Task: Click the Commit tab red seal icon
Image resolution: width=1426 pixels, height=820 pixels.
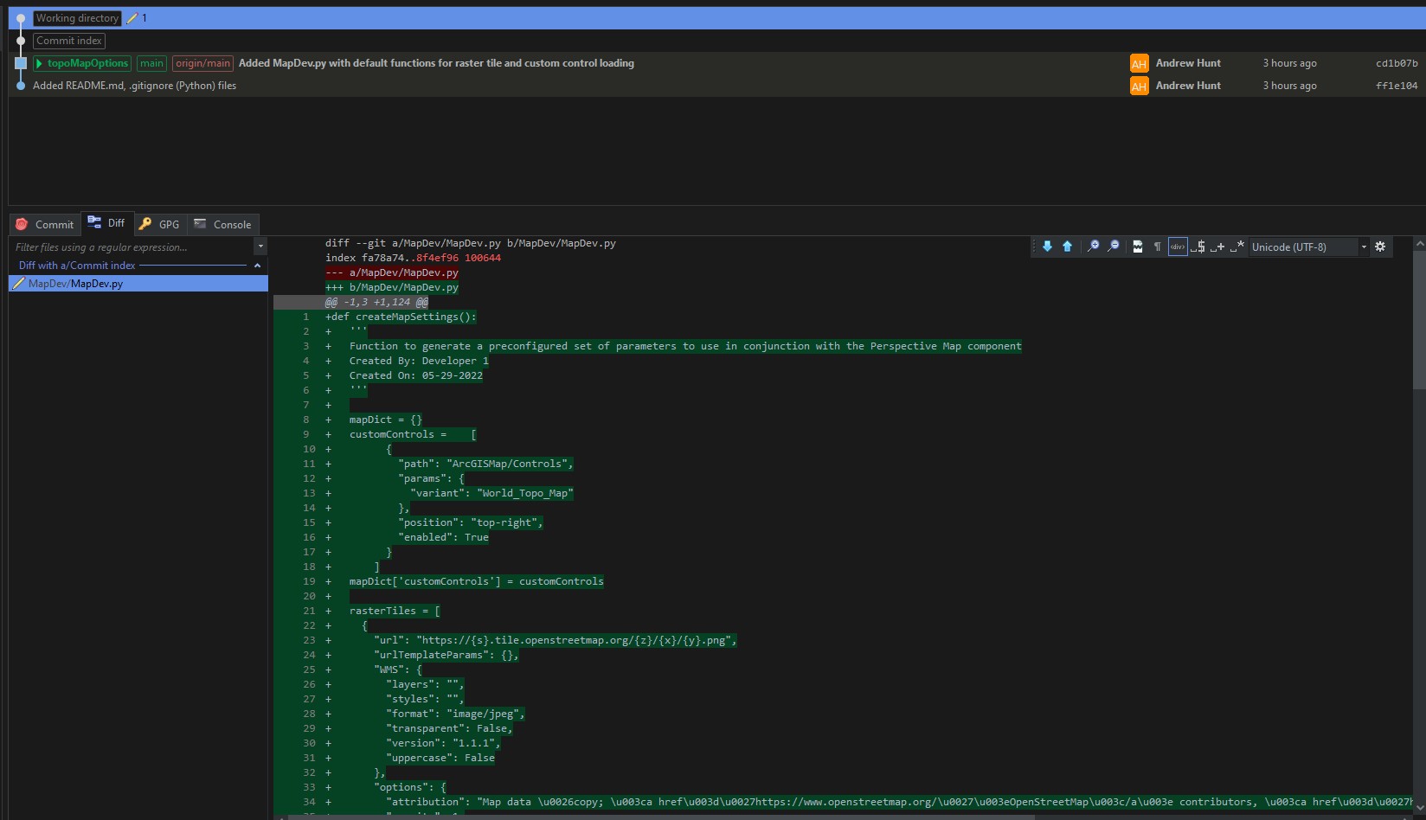Action: 22,224
